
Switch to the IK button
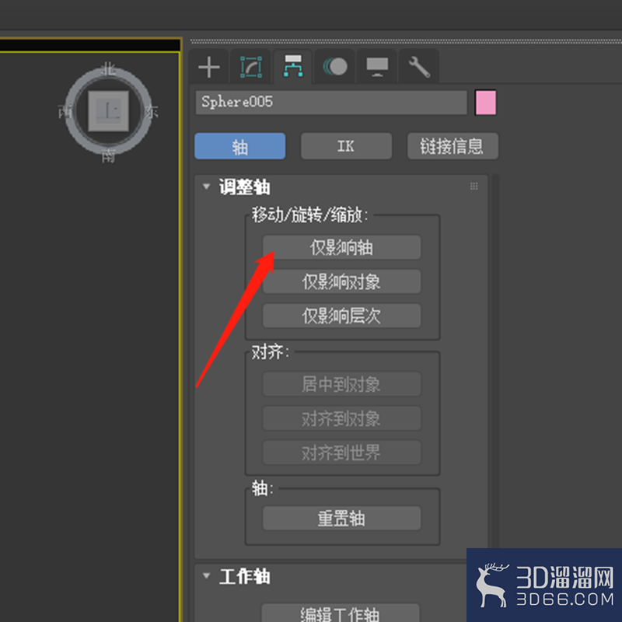click(x=346, y=146)
